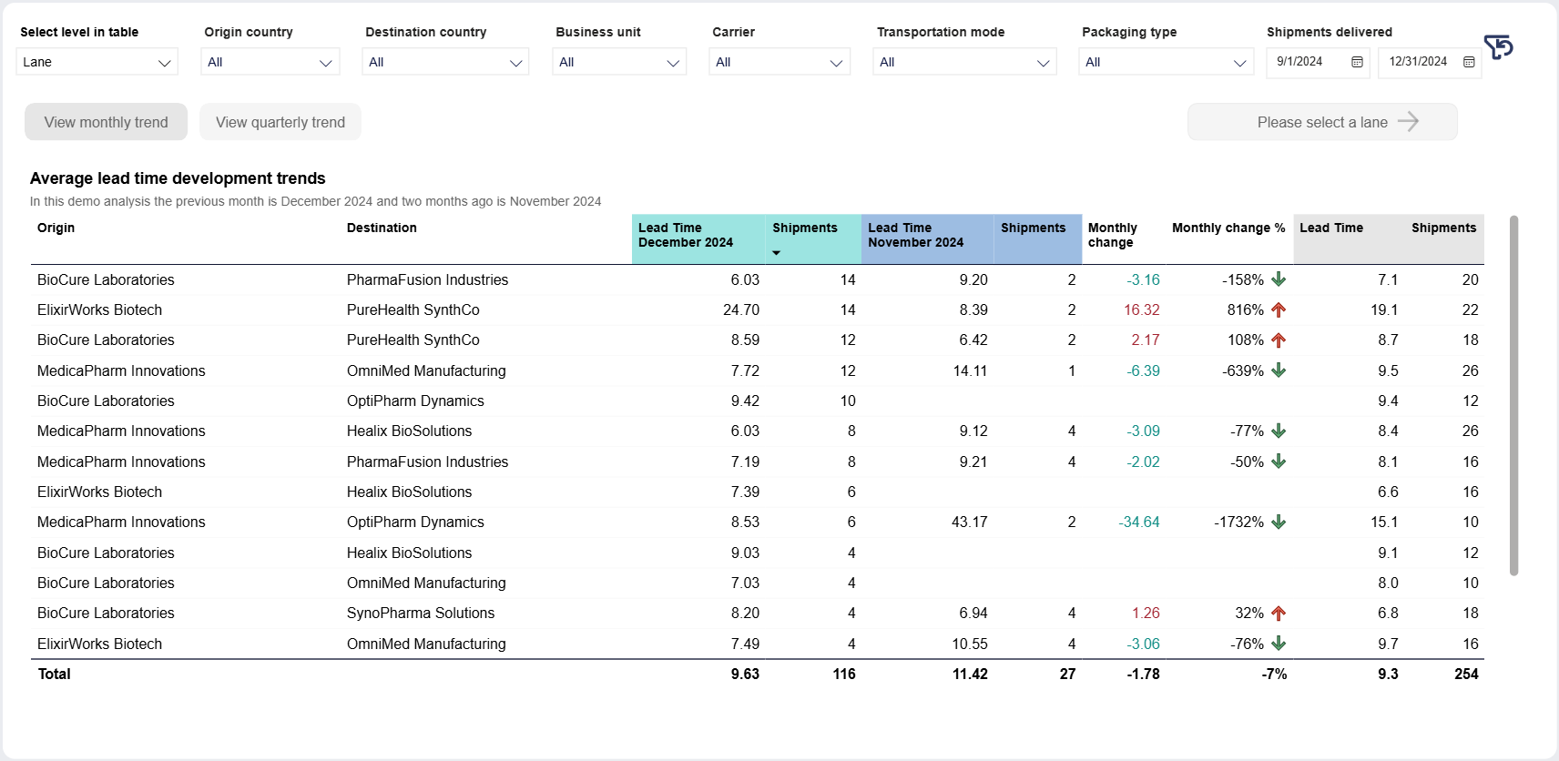Click the 2.17 monthly change value
This screenshot has height=761, width=1559.
(x=1146, y=340)
